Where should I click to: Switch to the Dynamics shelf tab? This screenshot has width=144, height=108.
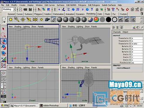click(80, 14)
